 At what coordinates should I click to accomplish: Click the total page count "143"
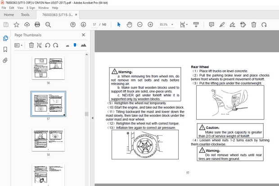tap(104, 25)
